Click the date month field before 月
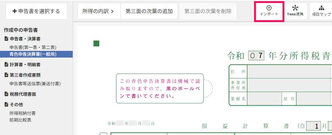This screenshot has height=135, width=332. coord(133,123)
